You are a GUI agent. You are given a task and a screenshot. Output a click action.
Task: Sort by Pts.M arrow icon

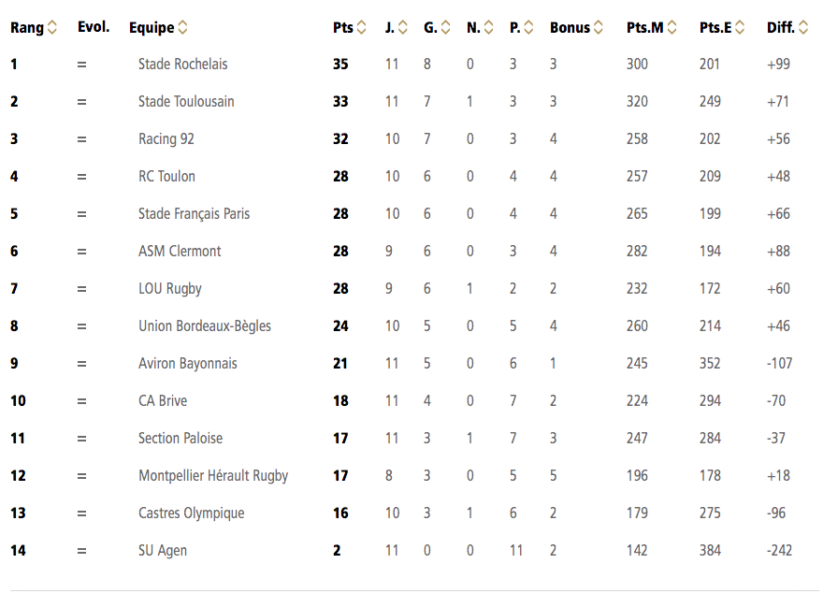pyautogui.click(x=671, y=27)
